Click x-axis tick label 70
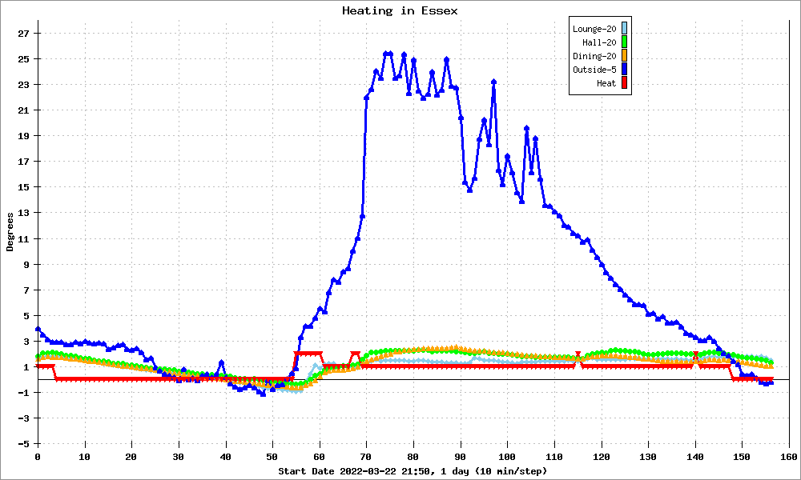This screenshot has height=480, width=801. (366, 457)
